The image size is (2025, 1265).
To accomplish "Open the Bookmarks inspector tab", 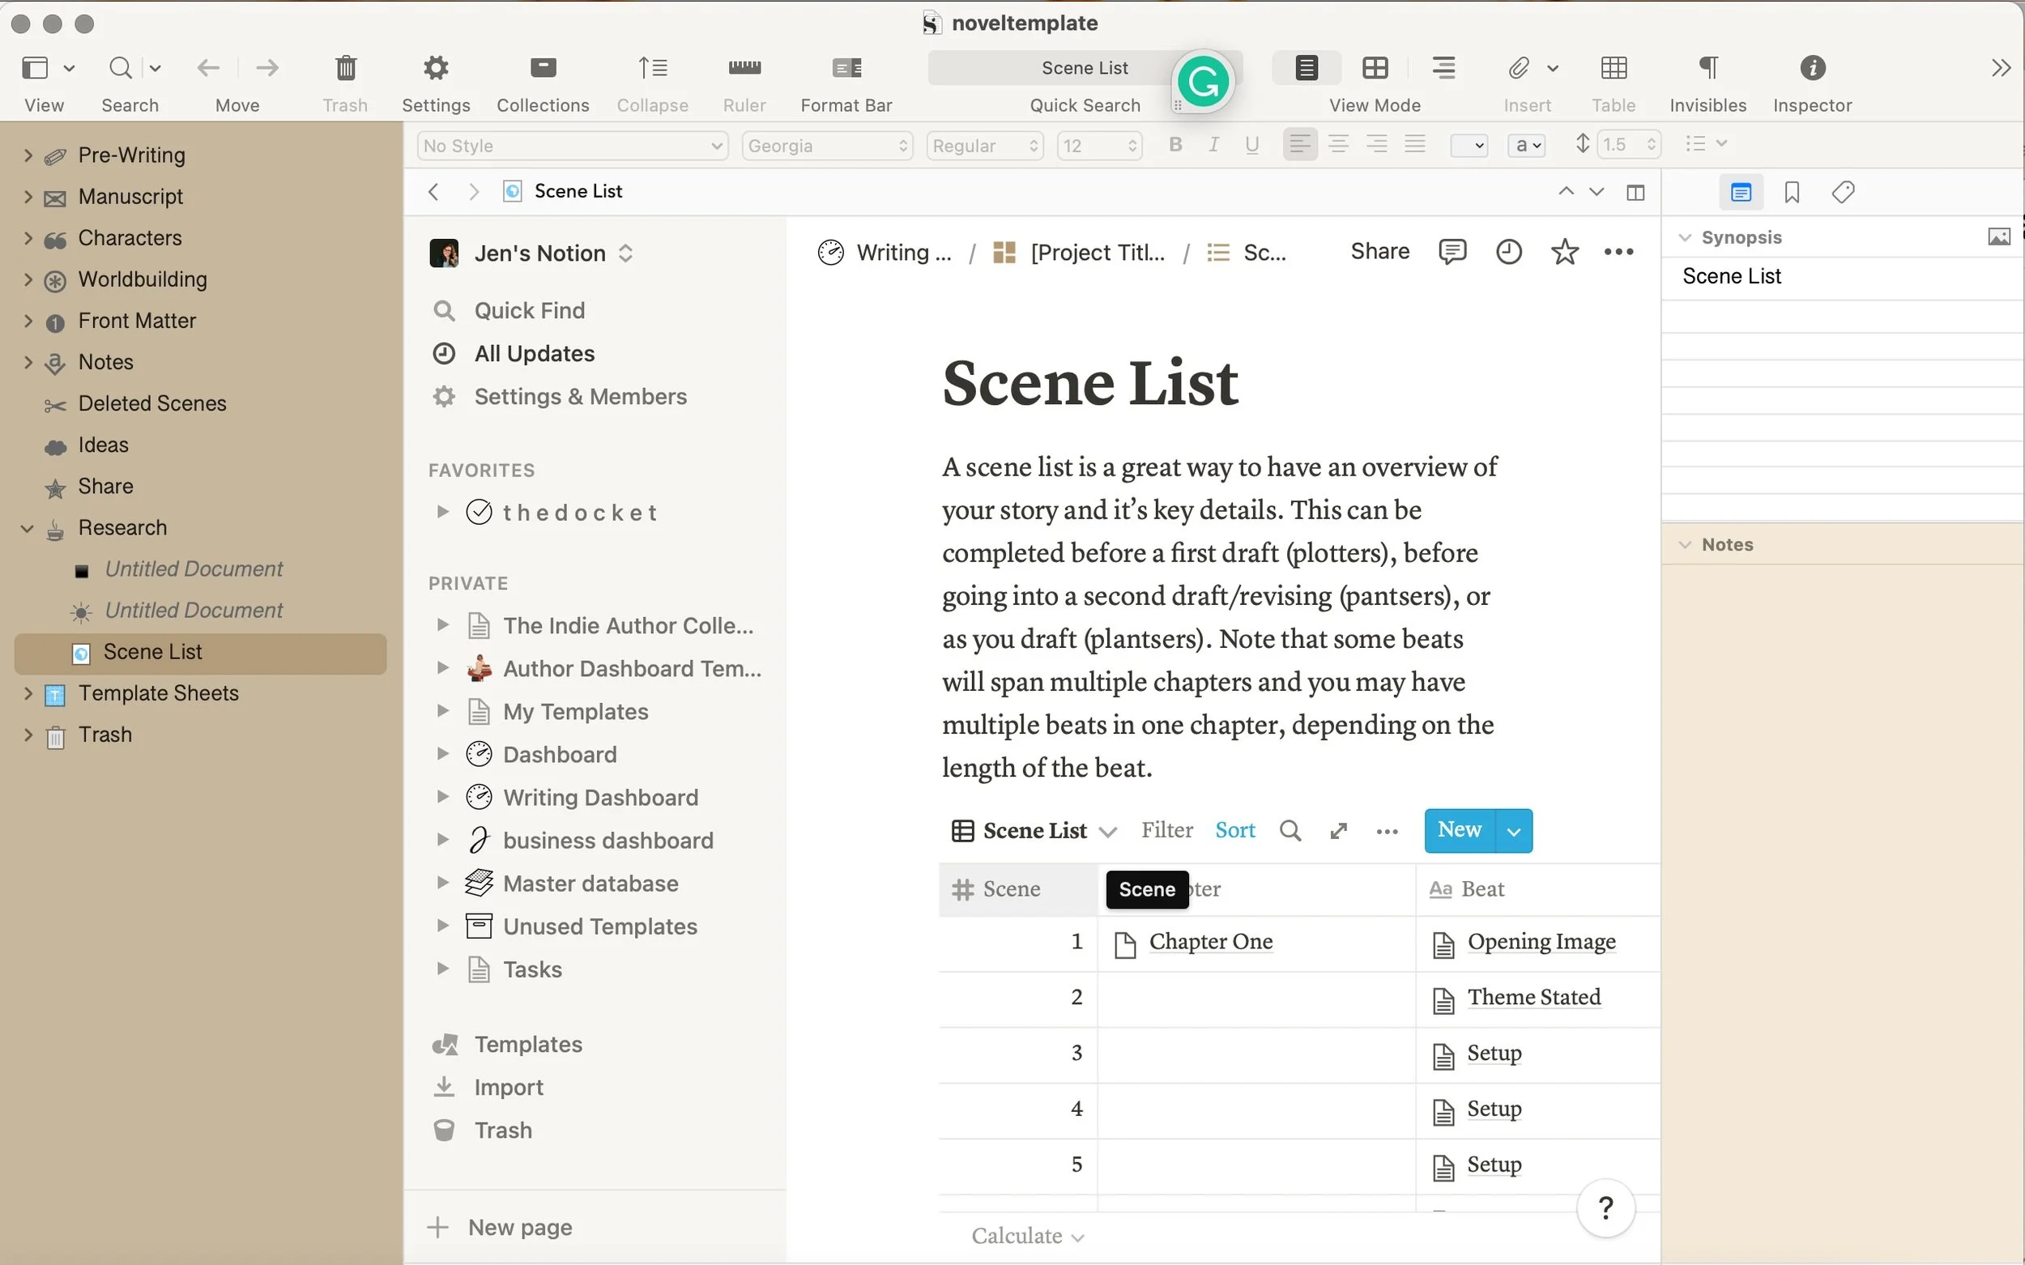I will point(1792,193).
